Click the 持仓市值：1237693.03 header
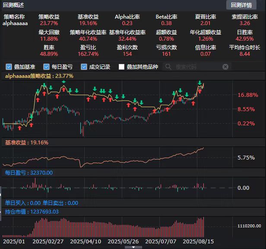Screen dimensions: 266x249 coord(32,212)
